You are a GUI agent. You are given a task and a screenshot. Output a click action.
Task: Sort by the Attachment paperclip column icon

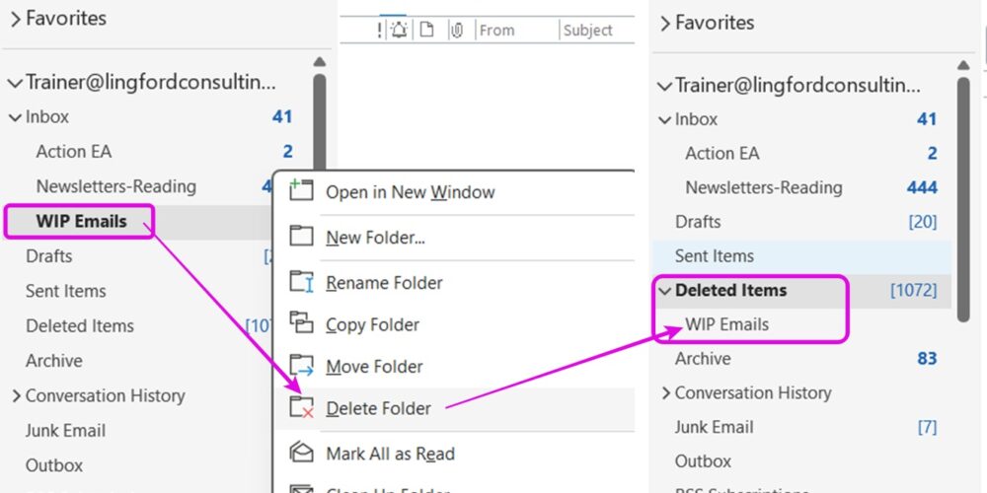pos(456,31)
